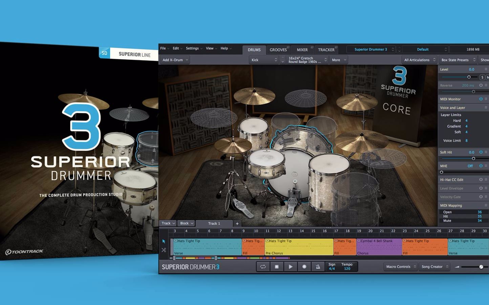Open the MHE section menu icon
The image size is (489, 305).
pos(486,166)
